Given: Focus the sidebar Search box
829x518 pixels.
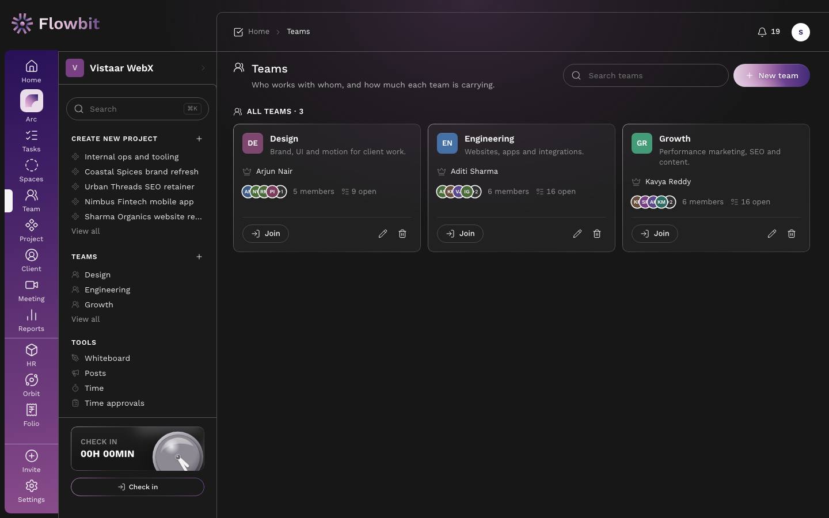Looking at the screenshot, I should pyautogui.click(x=138, y=109).
